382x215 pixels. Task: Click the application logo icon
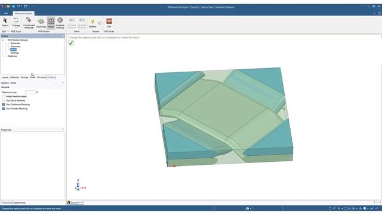[x=2, y=7]
